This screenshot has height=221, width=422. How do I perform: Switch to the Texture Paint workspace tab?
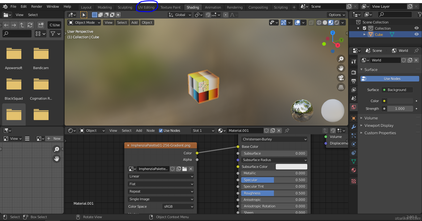[170, 7]
